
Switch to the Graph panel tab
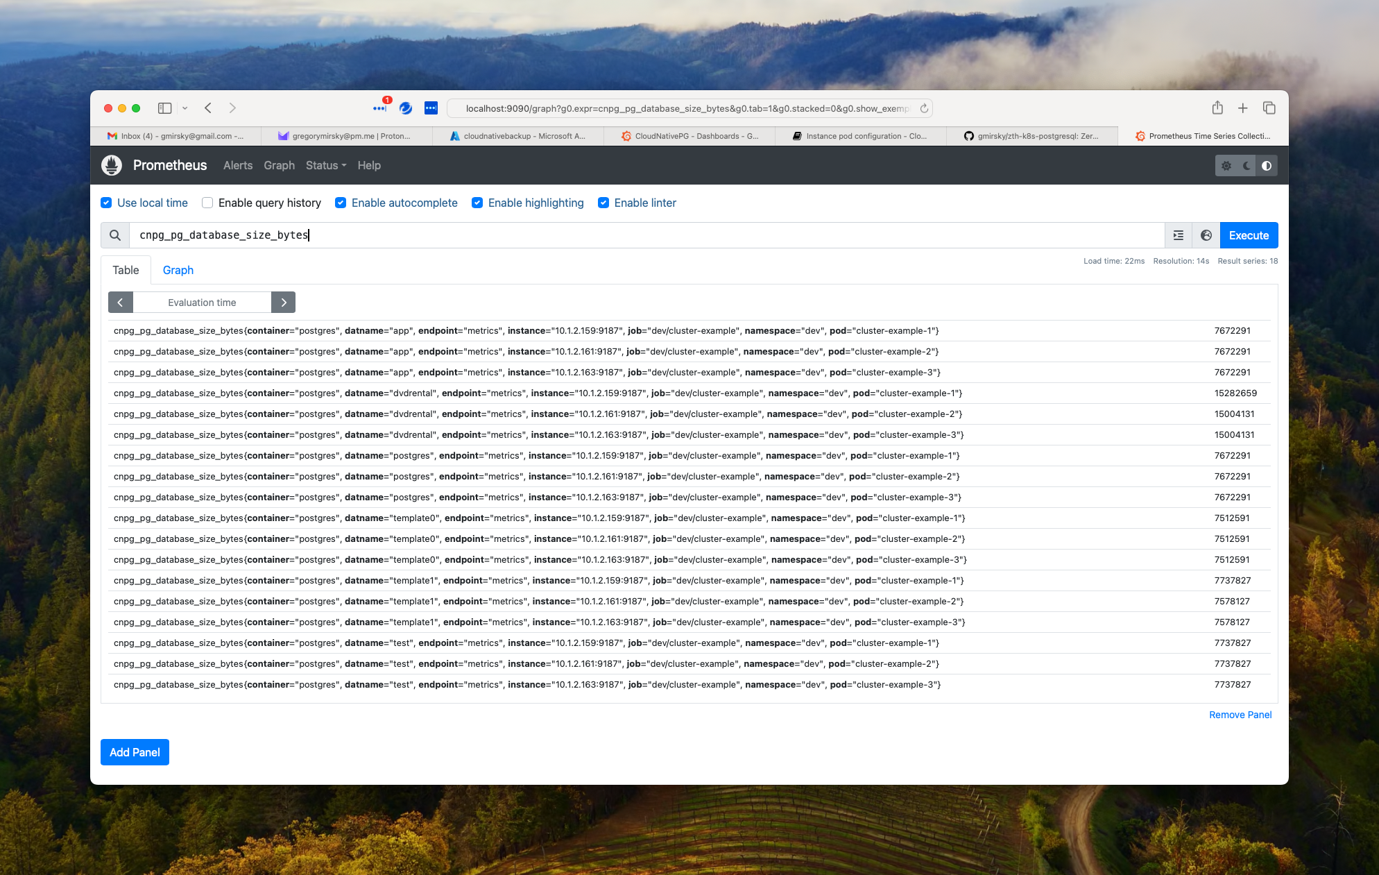[178, 270]
